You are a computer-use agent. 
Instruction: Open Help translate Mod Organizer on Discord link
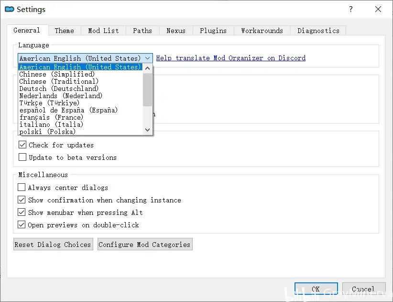click(230, 58)
